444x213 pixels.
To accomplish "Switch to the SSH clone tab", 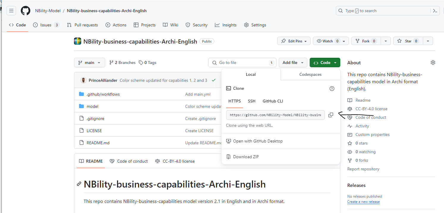I will (252, 101).
